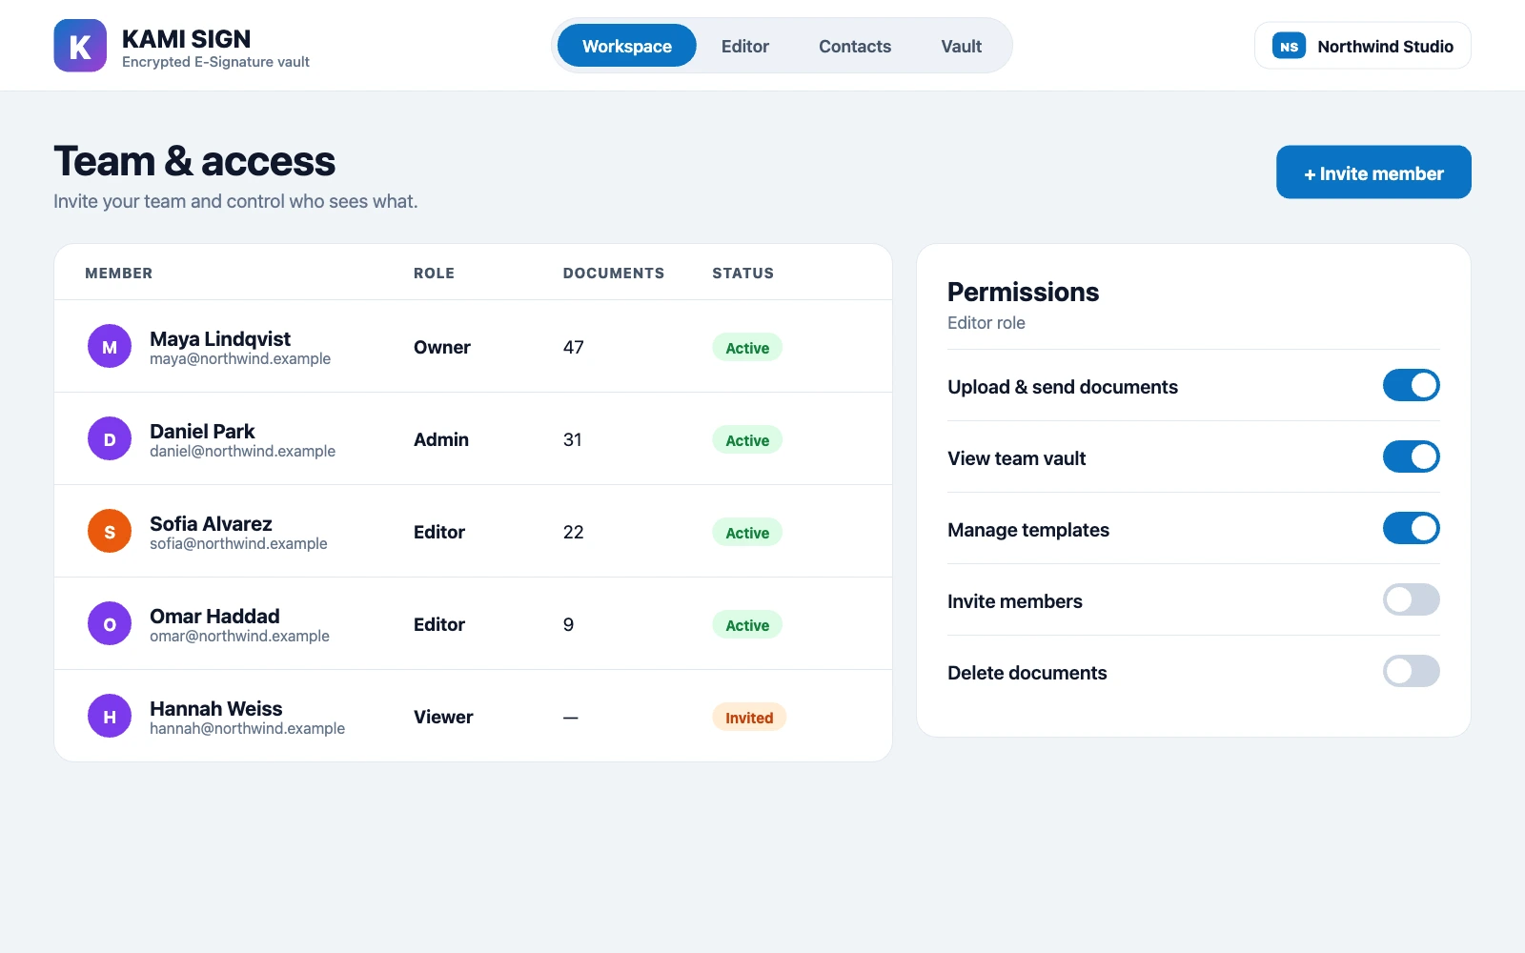Viewport: 1525px width, 953px height.
Task: Click Sofia Alvarez's orange S avatar
Action: tap(110, 532)
